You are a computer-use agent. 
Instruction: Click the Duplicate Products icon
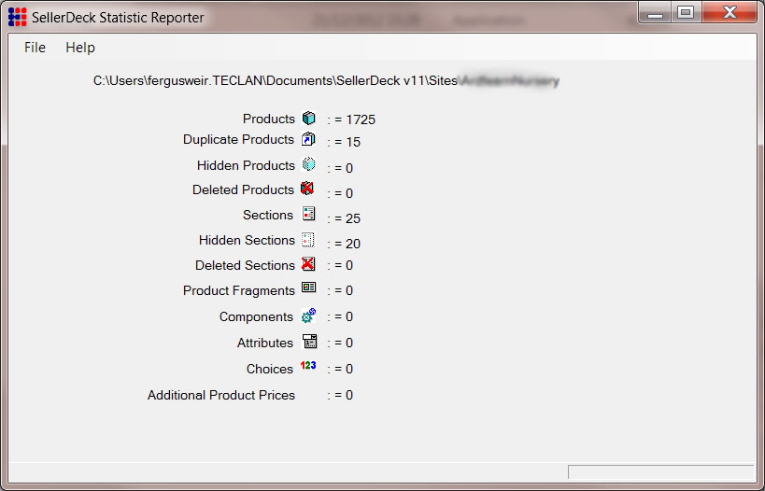308,140
